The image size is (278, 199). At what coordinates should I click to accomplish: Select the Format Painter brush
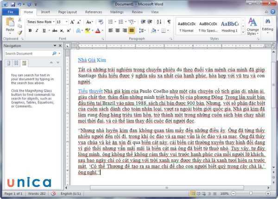pyautogui.click(x=20, y=32)
